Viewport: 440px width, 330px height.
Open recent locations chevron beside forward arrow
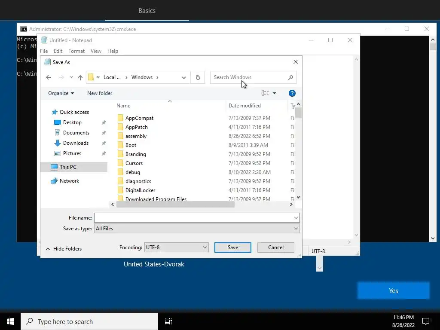71,77
